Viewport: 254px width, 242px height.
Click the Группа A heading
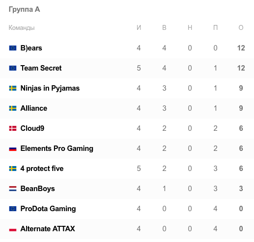click(24, 9)
